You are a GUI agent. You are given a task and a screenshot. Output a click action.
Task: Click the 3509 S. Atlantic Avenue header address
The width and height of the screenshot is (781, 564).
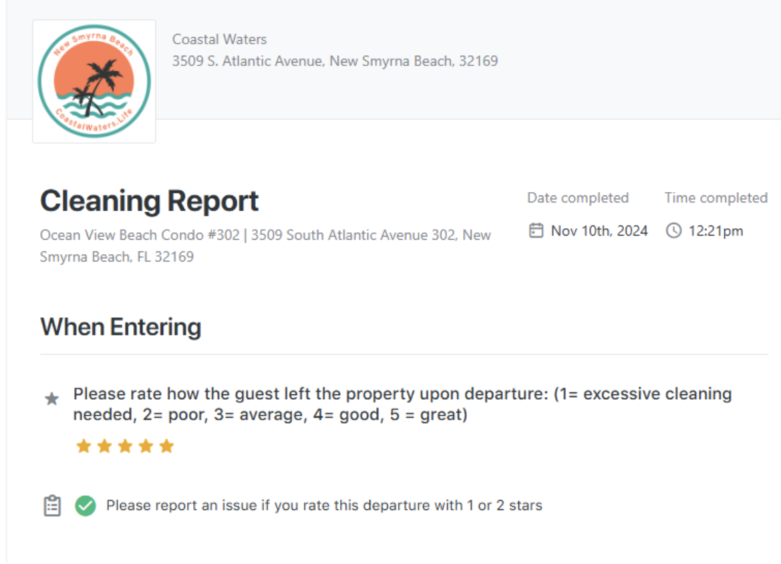pos(335,61)
